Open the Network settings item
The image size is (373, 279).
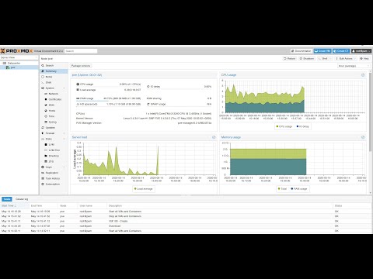pos(54,94)
